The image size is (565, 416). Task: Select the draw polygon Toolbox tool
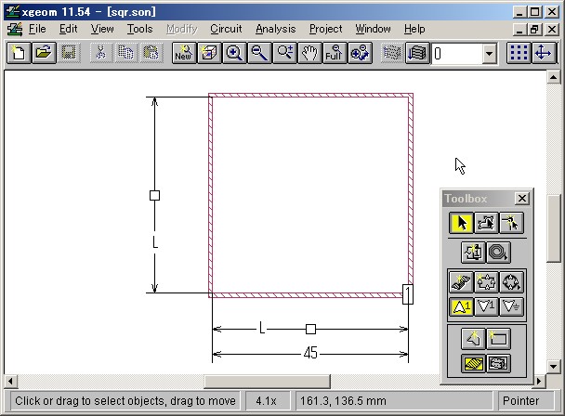click(x=474, y=339)
